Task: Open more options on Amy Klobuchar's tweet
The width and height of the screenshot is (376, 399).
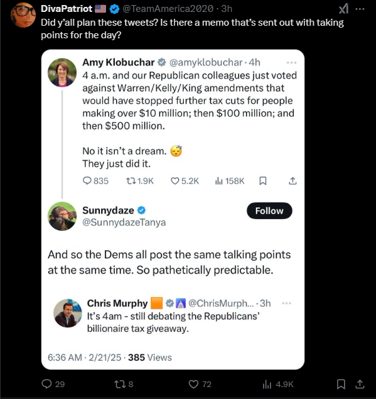Action: 291,62
